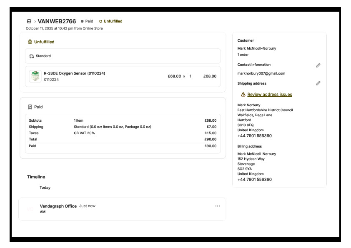The height and width of the screenshot is (248, 351).
Task: Open the timeline entry three-dot menu
Action: [x=217, y=206]
